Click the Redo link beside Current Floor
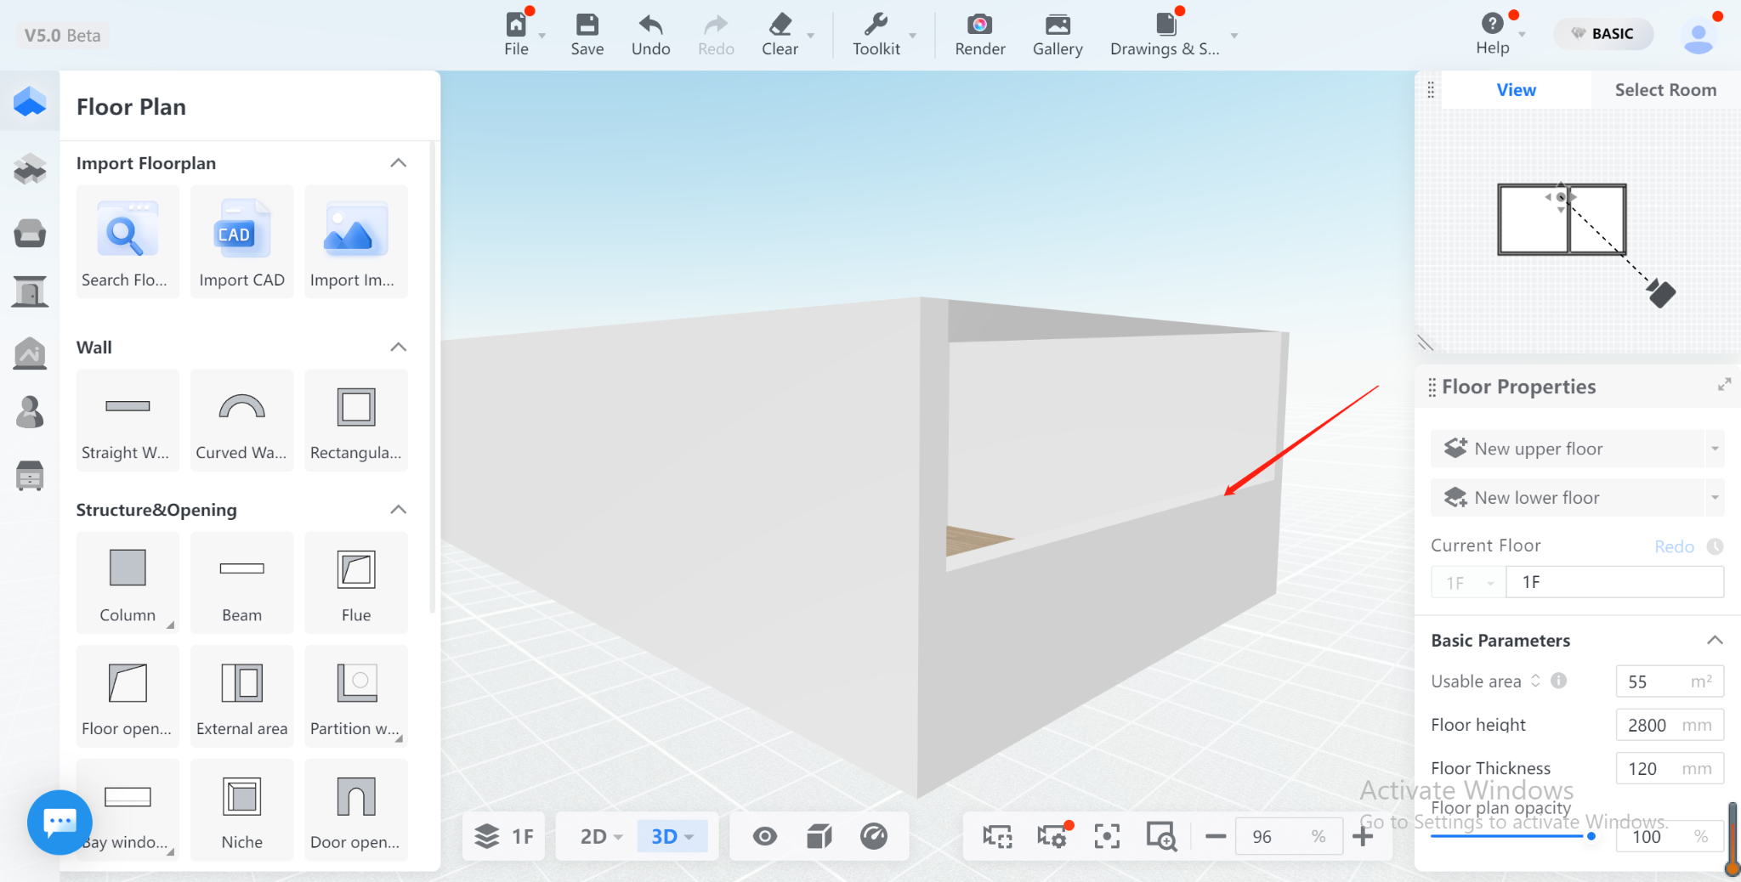Screen dimensions: 1741x882 coord(1674,546)
